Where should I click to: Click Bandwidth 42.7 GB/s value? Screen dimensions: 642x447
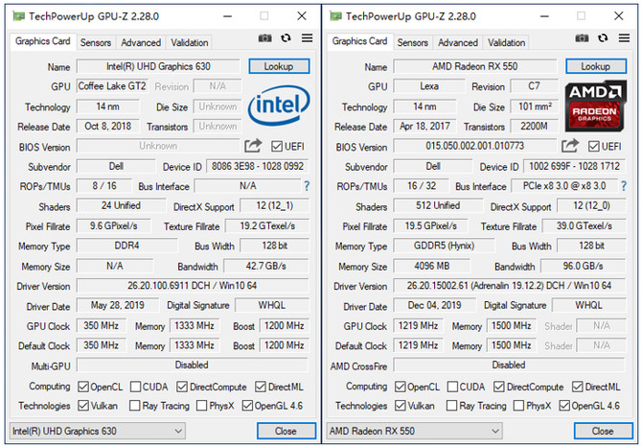[266, 266]
